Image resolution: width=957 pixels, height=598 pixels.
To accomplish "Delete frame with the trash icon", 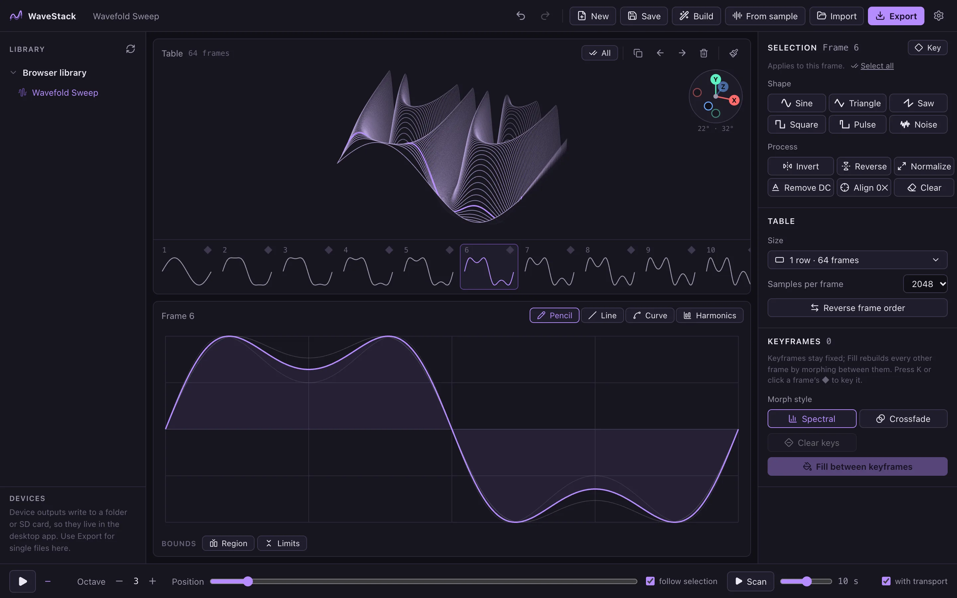I will coord(703,53).
